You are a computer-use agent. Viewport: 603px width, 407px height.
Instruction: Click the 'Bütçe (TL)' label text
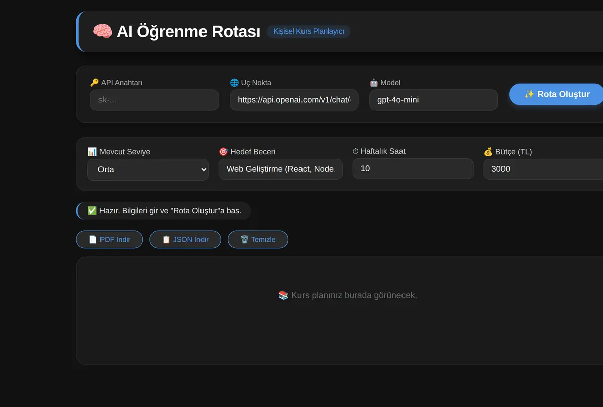tap(514, 151)
